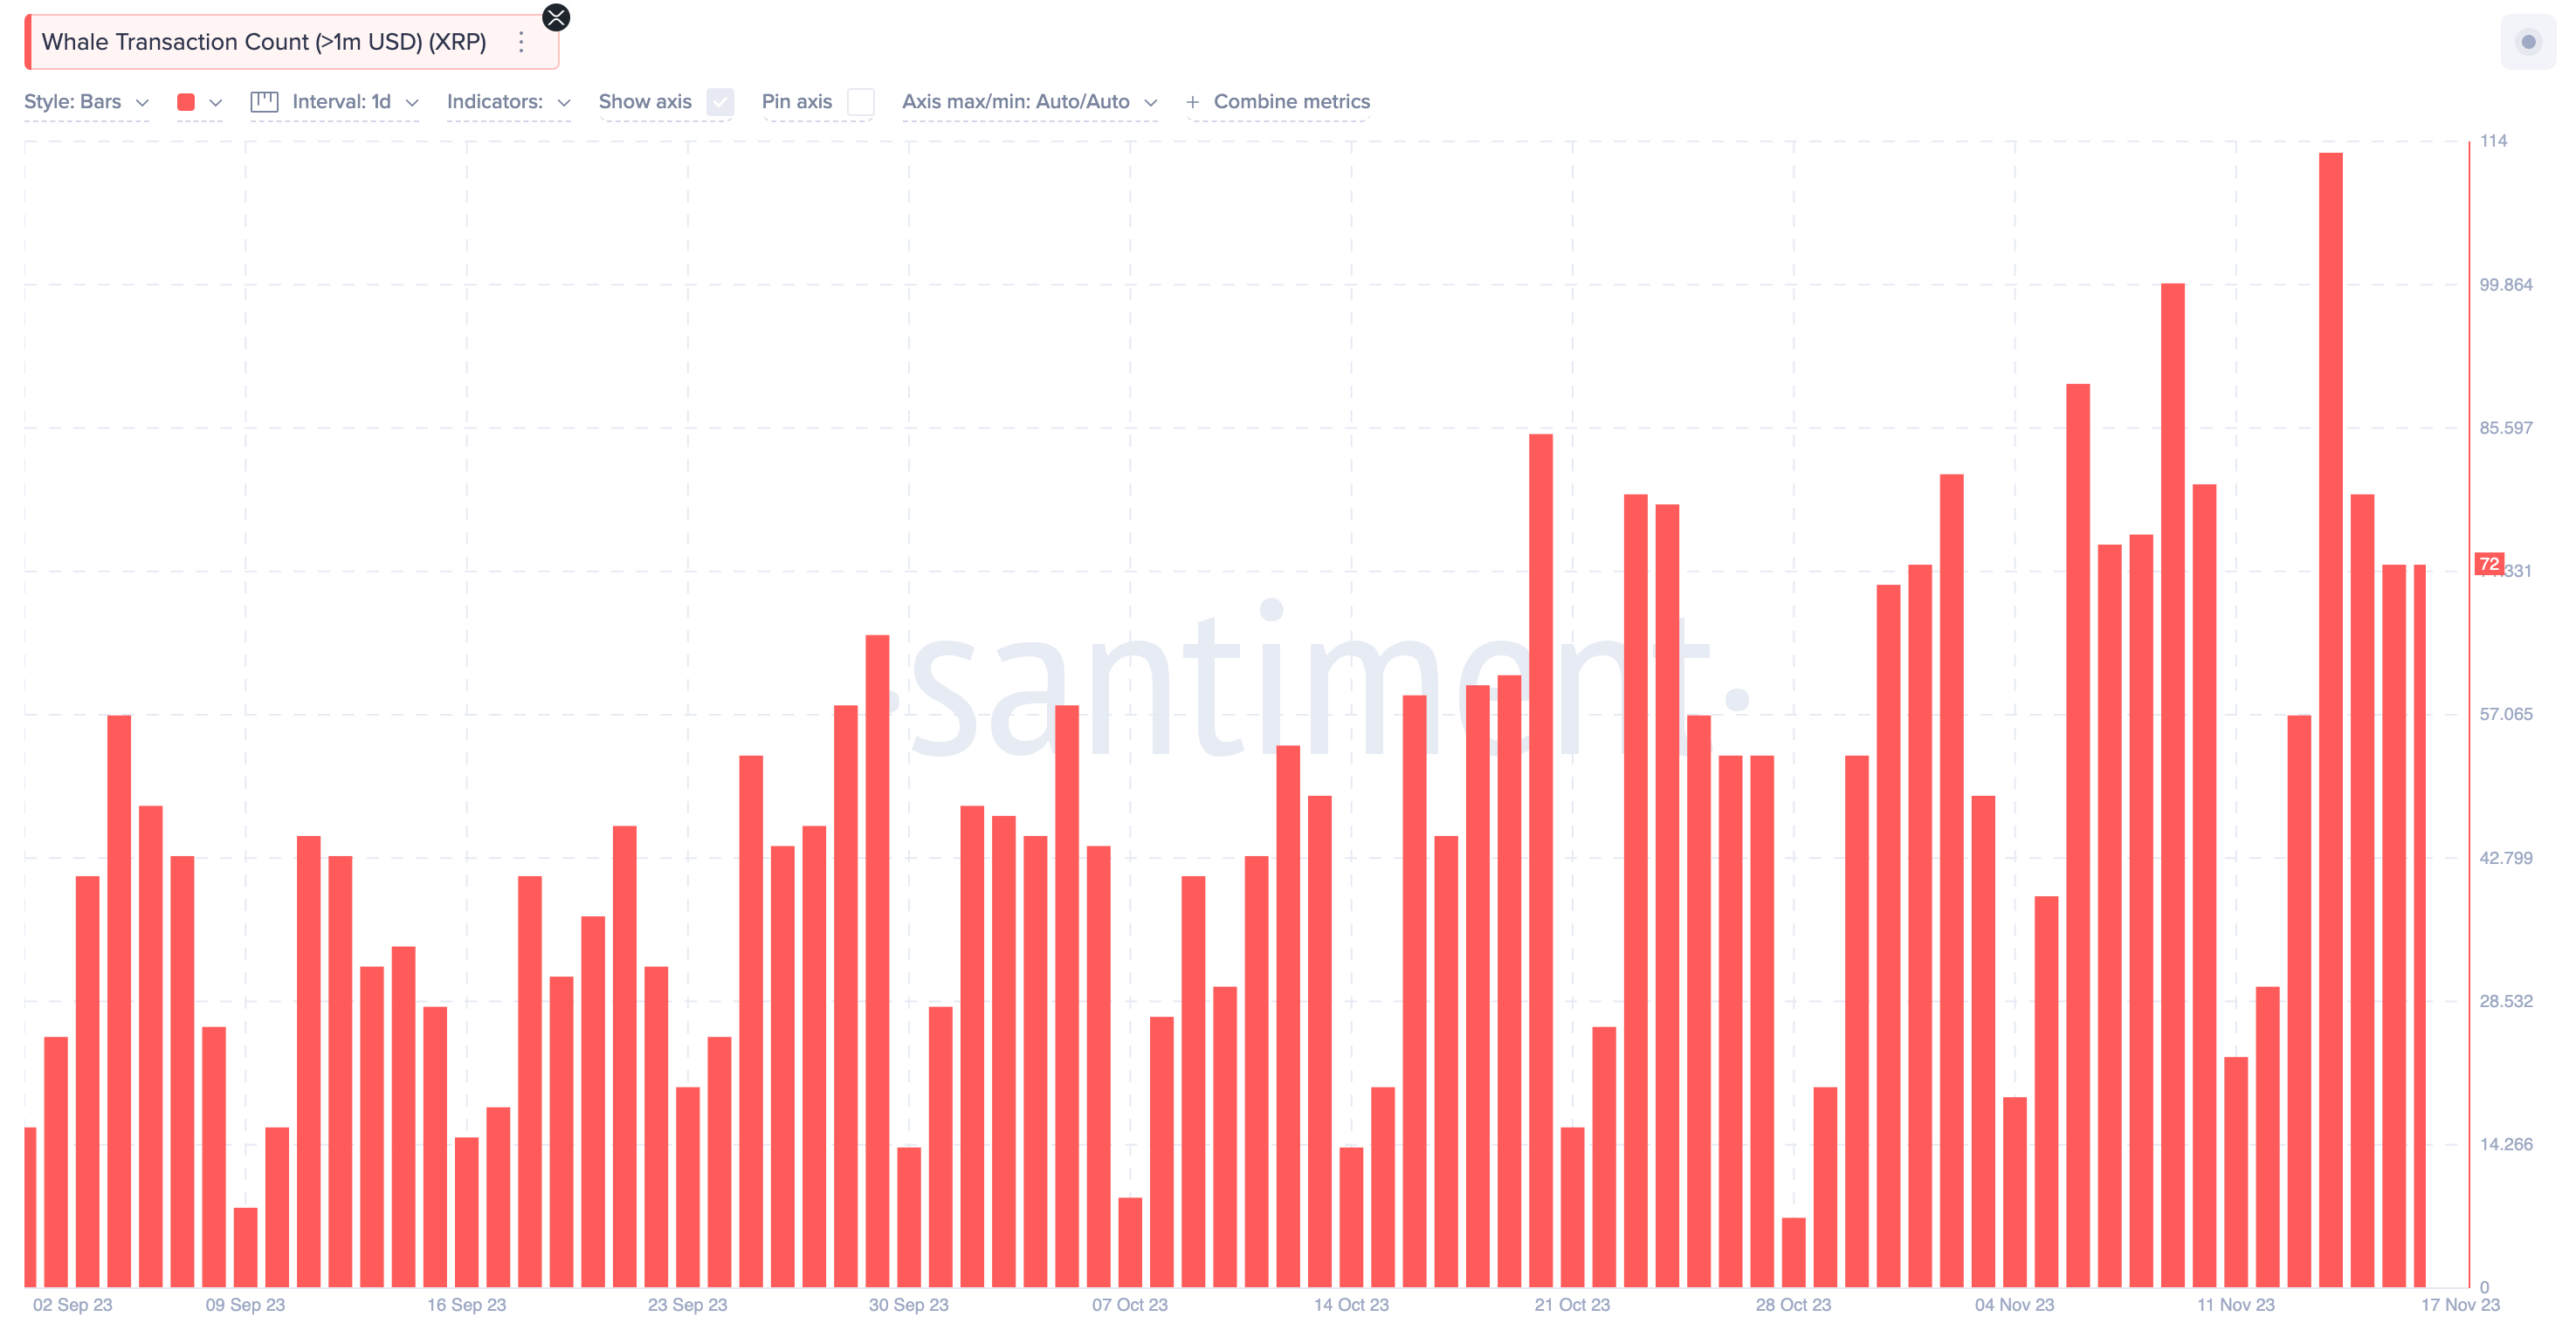Enable the Pin axis checkbox
The image size is (2576, 1337).
(860, 102)
